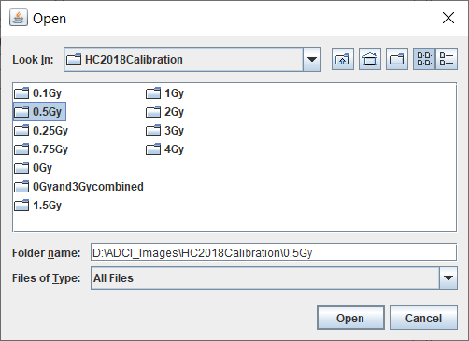469x341 pixels.
Task: Pick the 0Gy folder
Action: coord(34,168)
